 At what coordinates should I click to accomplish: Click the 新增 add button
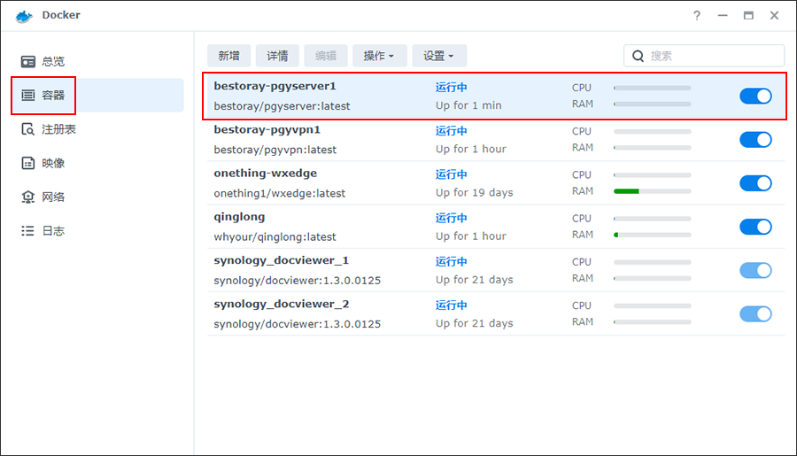[x=228, y=56]
